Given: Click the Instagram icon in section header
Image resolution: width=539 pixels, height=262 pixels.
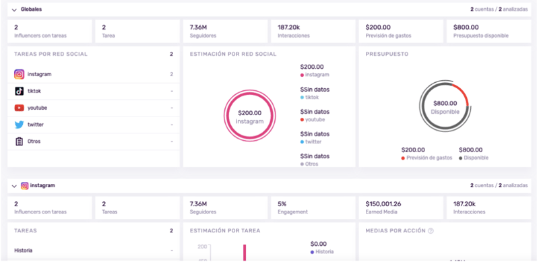Looking at the screenshot, I should tap(25, 186).
